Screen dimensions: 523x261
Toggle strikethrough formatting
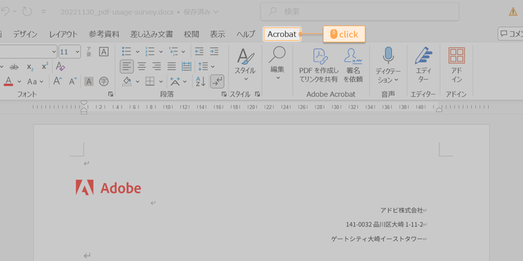click(x=14, y=67)
